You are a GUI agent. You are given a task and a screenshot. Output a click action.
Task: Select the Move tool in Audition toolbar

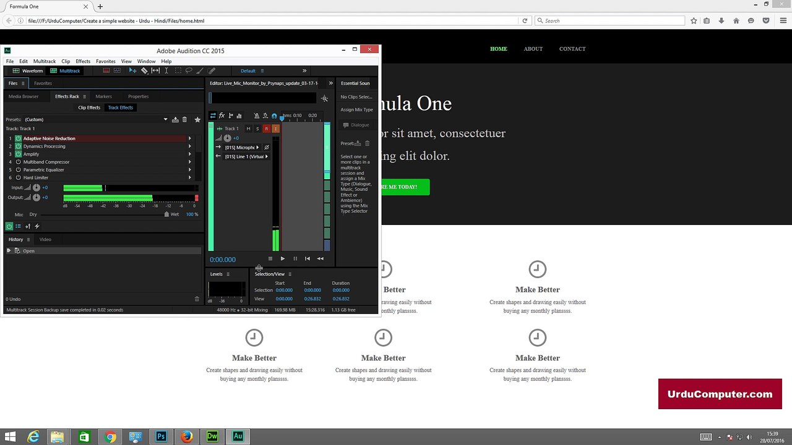(132, 70)
